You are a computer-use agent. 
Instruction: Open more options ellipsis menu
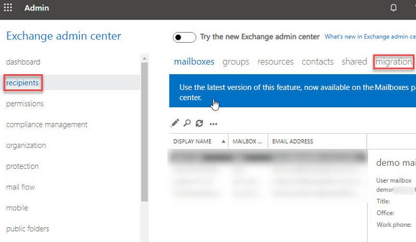point(214,124)
